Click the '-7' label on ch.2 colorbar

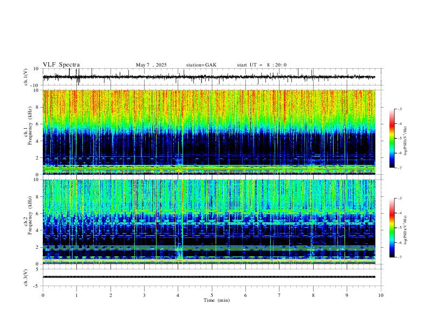coord(399,257)
